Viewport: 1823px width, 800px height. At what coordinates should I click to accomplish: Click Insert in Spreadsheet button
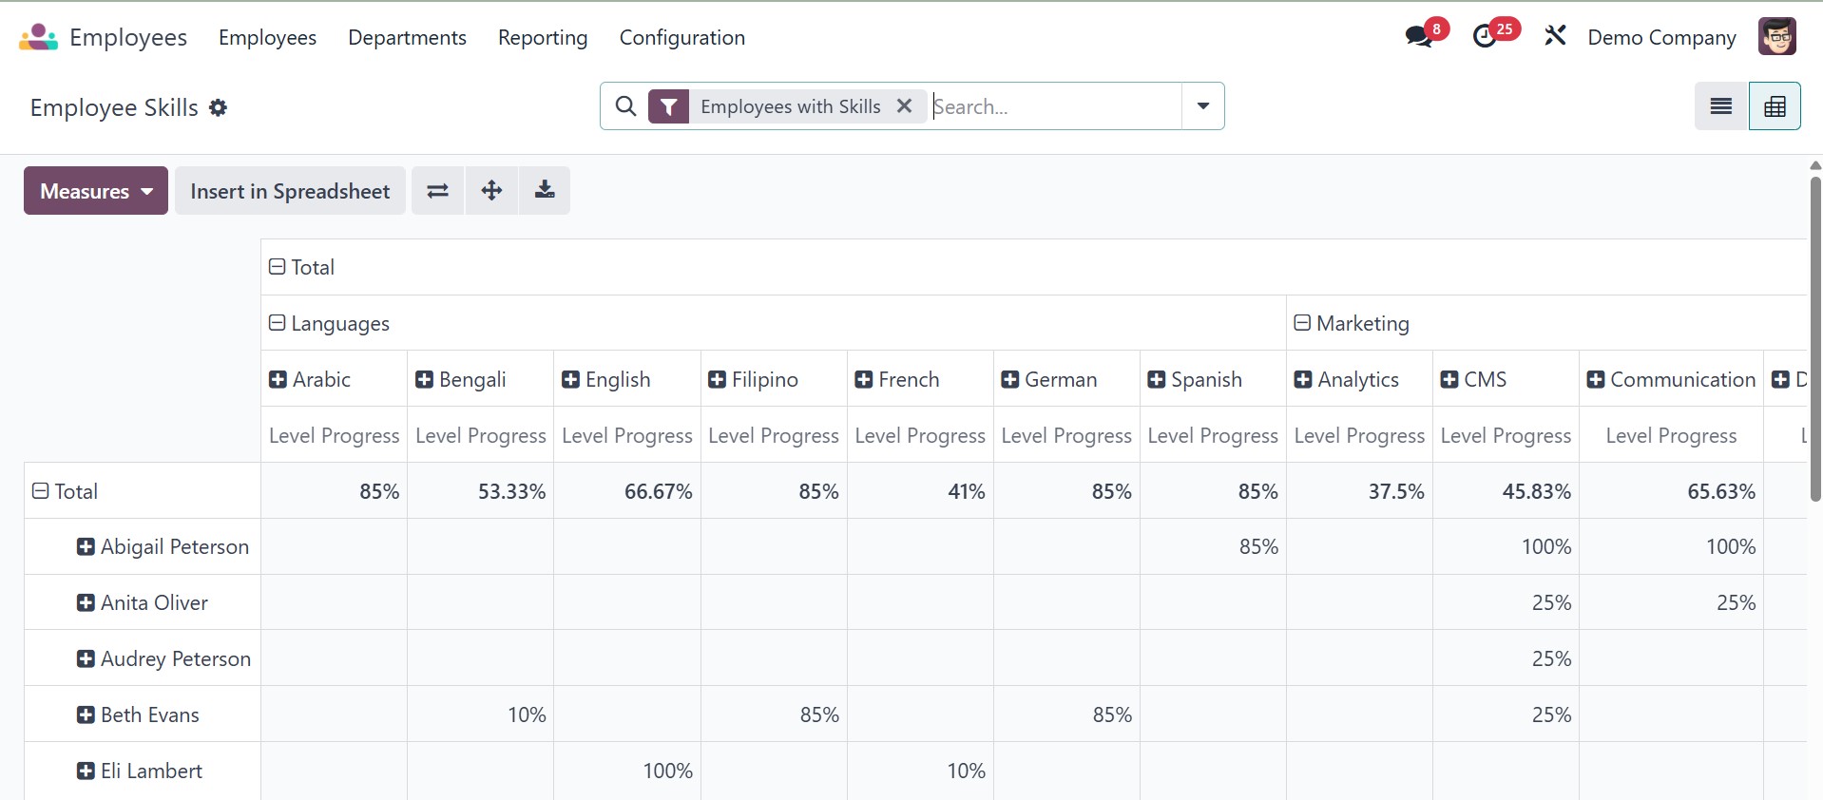[290, 191]
